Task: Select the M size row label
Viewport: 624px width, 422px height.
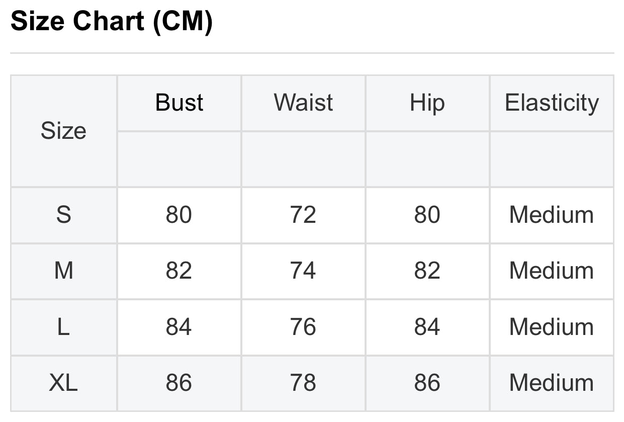Action: click(x=63, y=271)
